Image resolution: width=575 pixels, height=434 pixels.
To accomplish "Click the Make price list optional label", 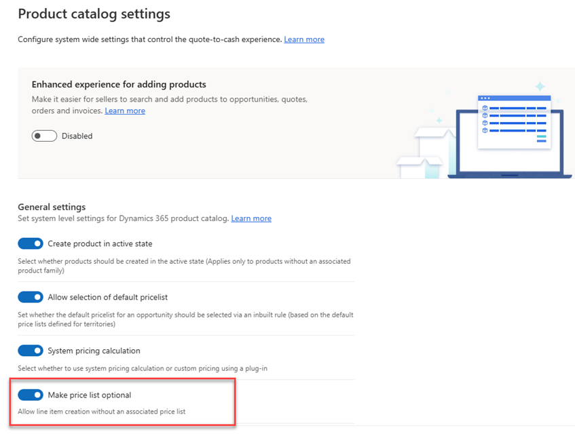I will click(x=90, y=395).
